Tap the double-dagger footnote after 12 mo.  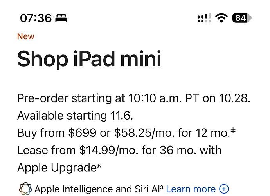233,130
